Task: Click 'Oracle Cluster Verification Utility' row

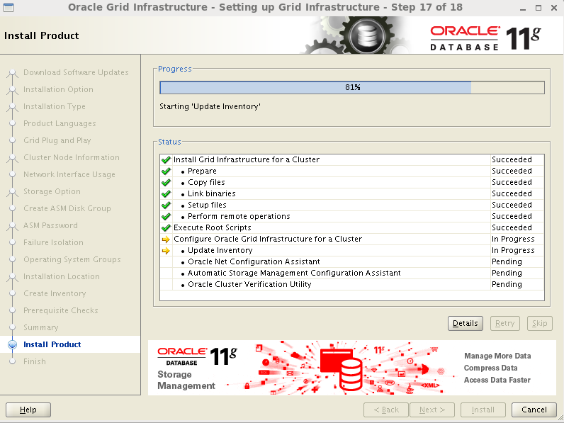Action: 352,285
